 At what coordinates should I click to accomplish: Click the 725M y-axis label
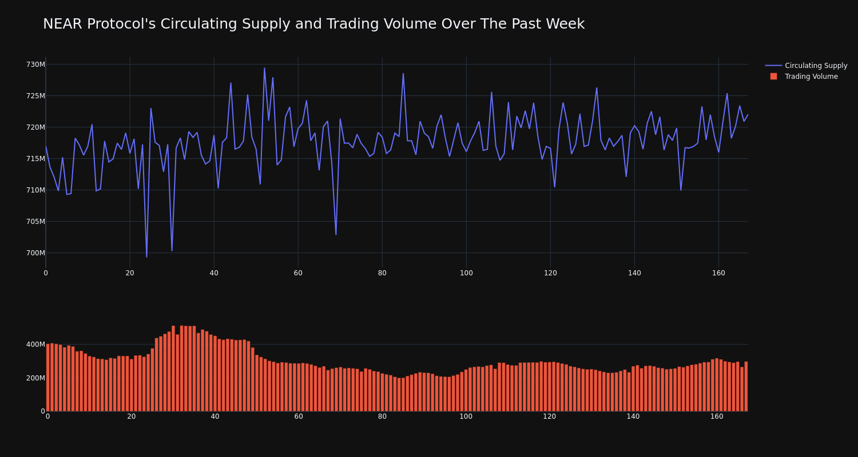tap(35, 96)
